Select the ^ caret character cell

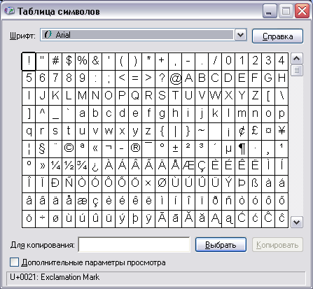pyautogui.click(x=42, y=114)
